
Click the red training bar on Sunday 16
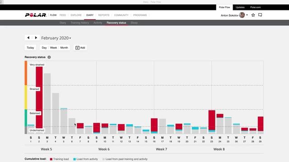point(154,125)
